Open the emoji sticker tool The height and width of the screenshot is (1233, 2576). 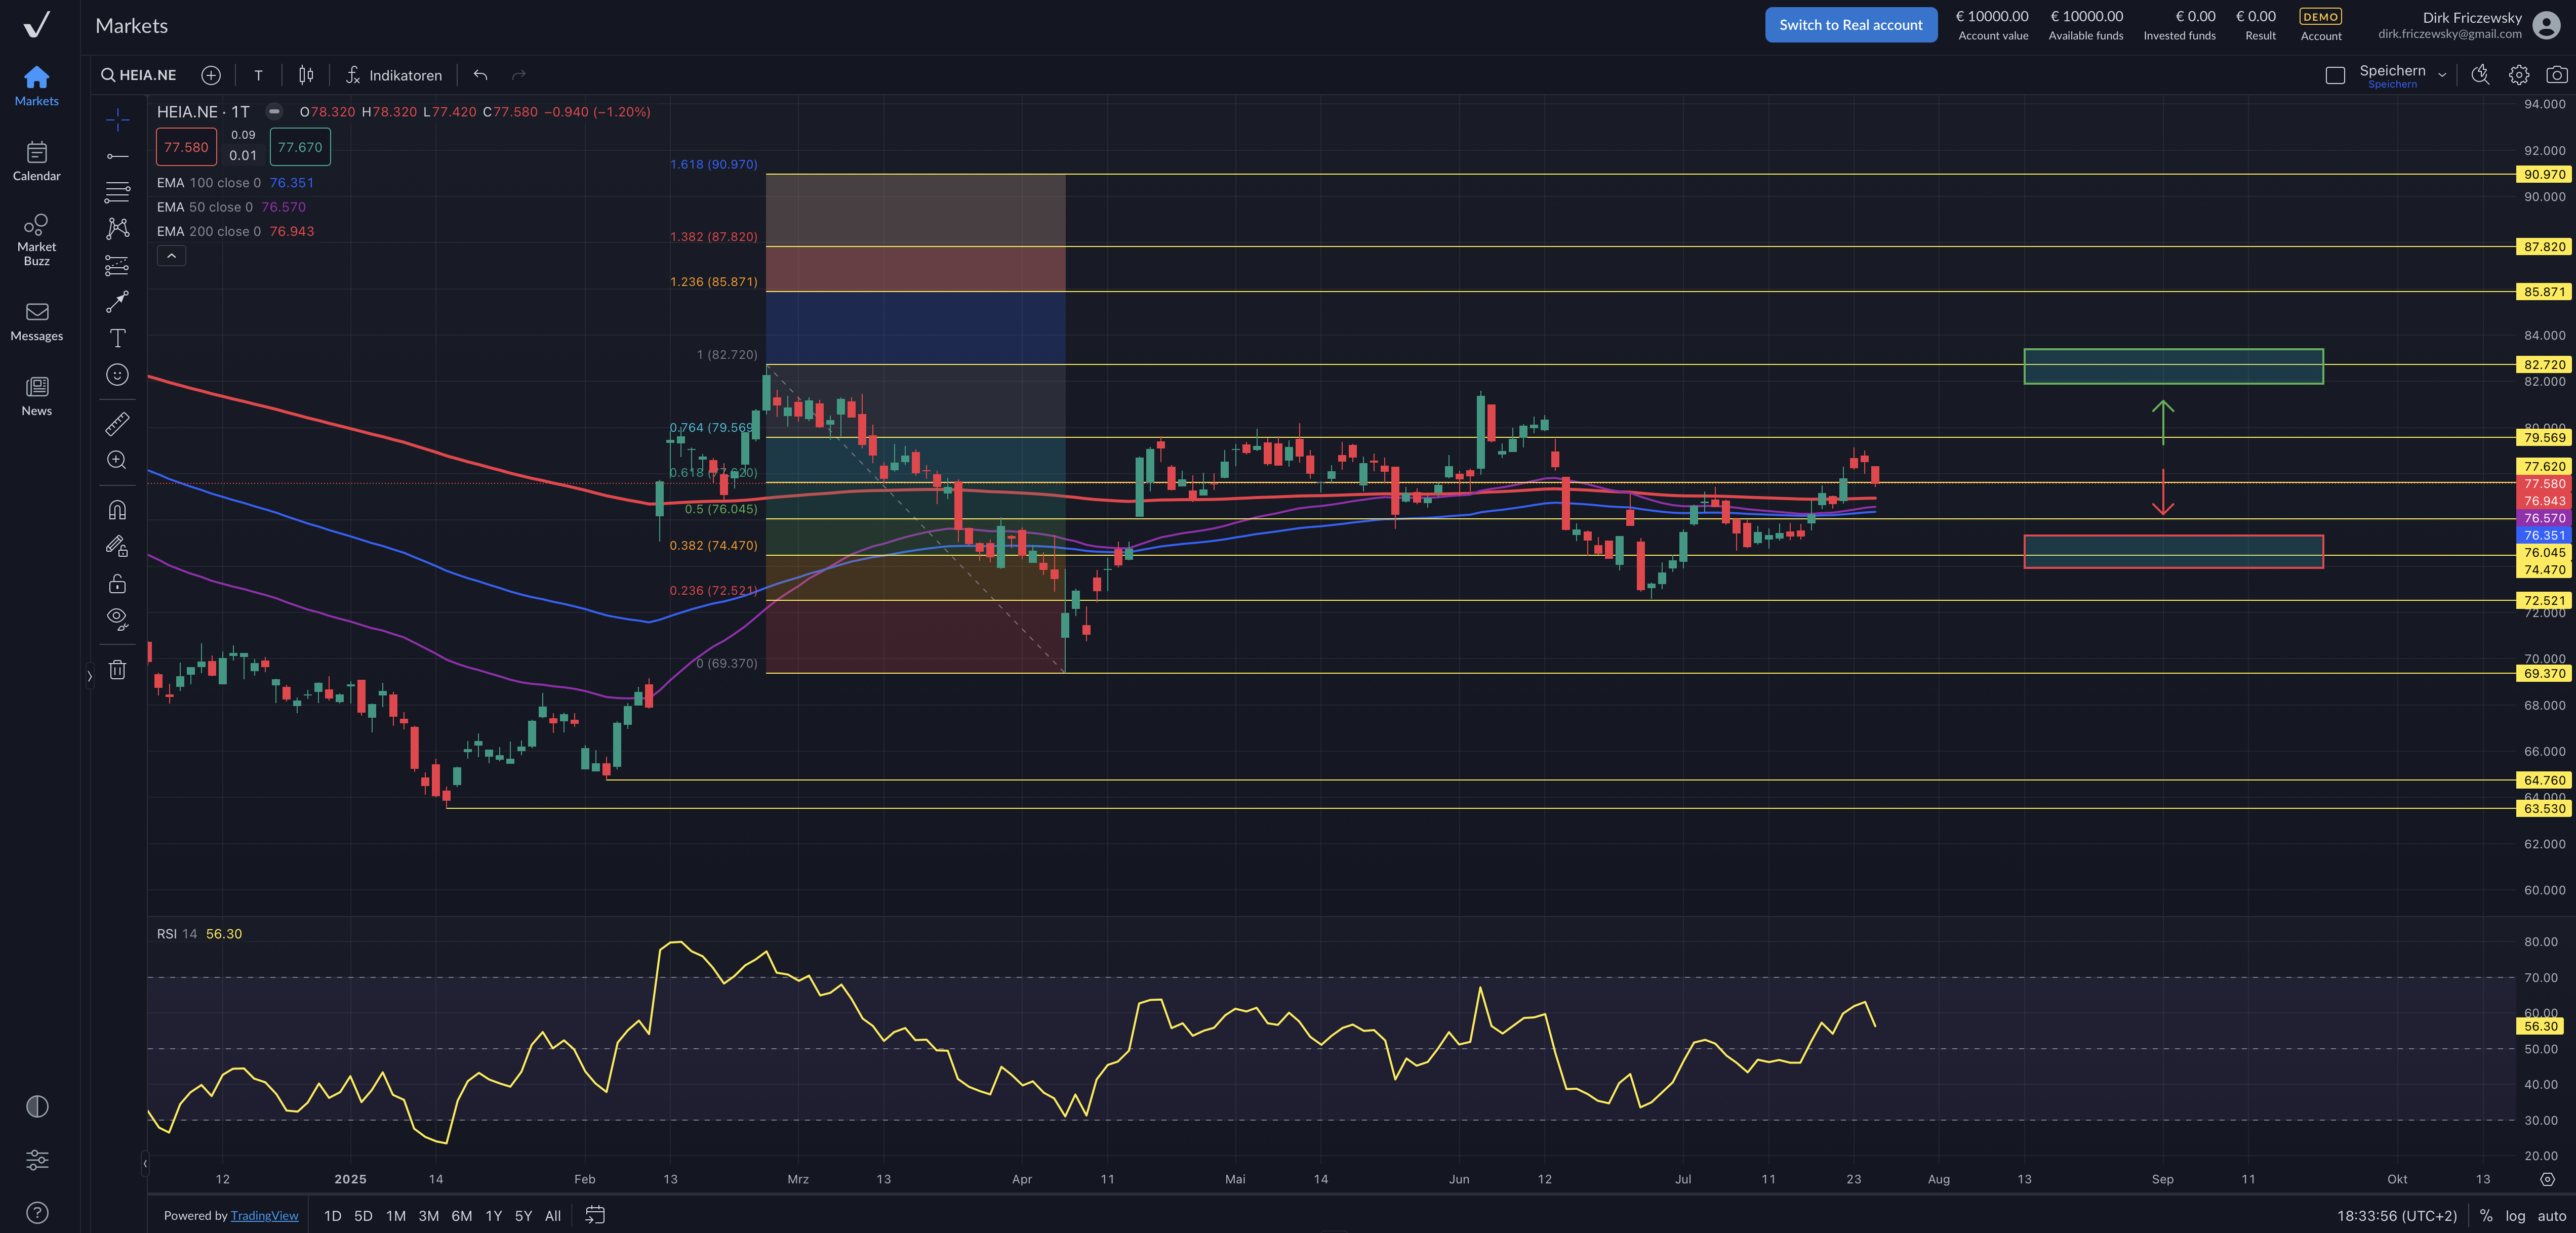tap(117, 375)
